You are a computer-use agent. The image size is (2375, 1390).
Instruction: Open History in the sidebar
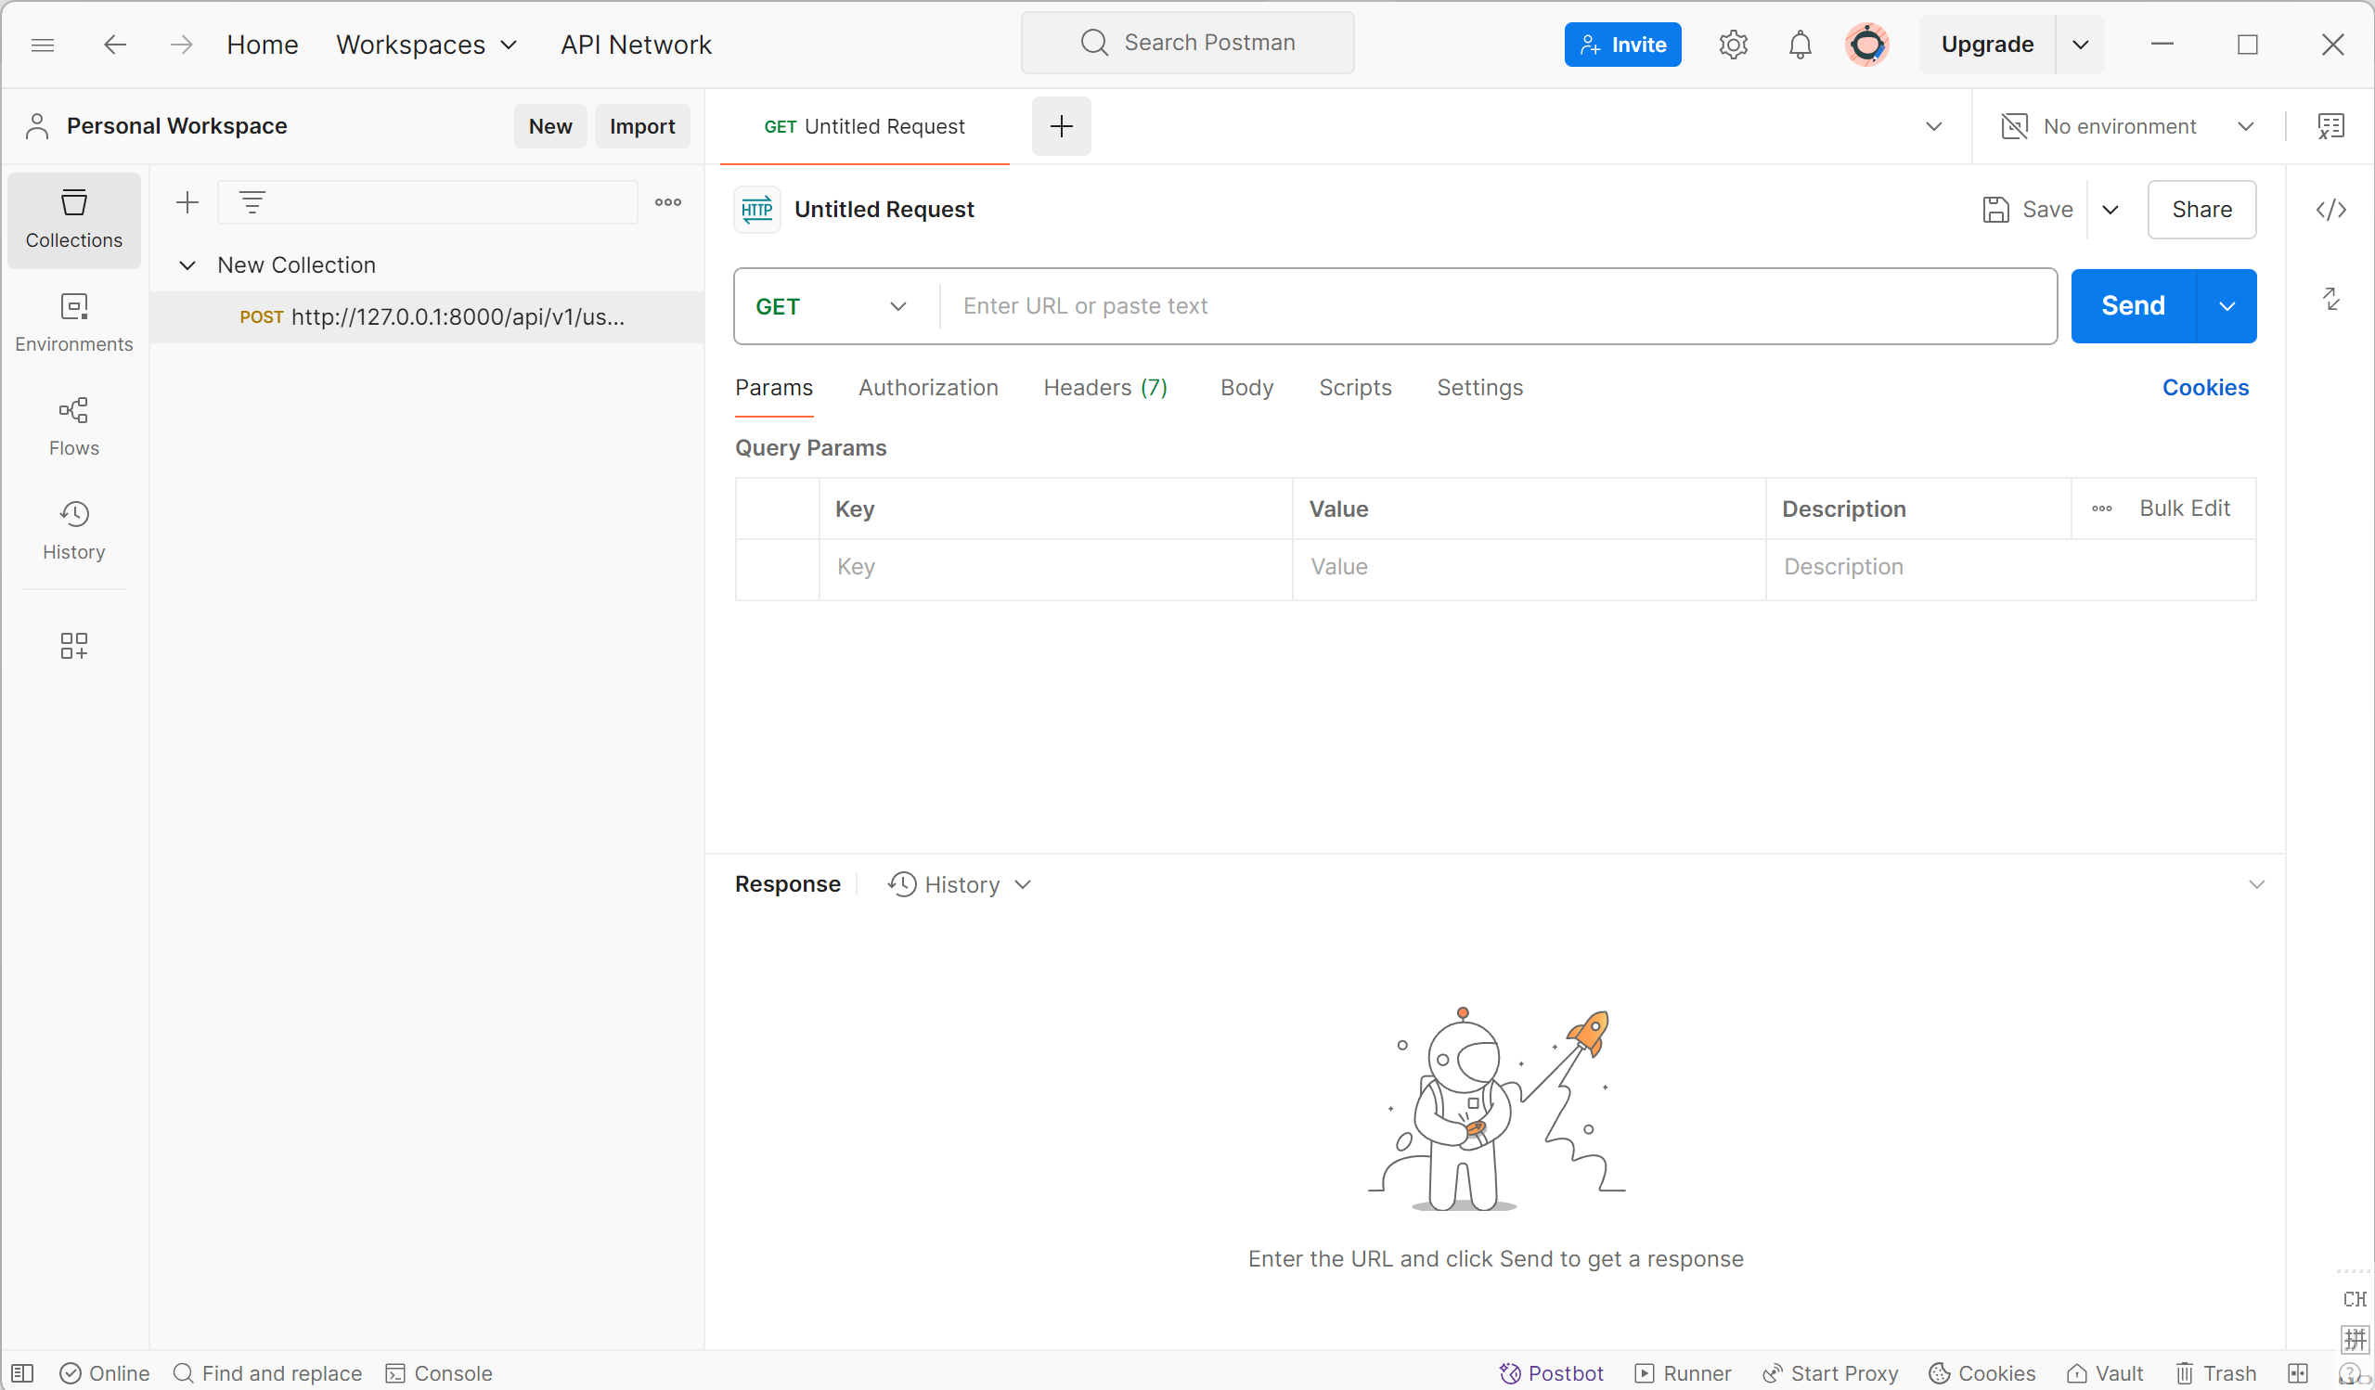point(73,531)
